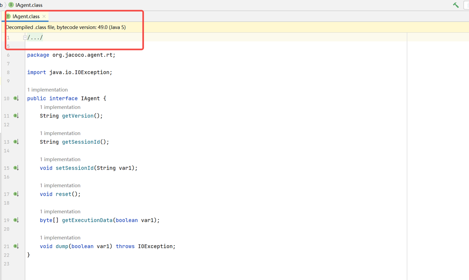Click IOException in the import statement

click(x=93, y=72)
